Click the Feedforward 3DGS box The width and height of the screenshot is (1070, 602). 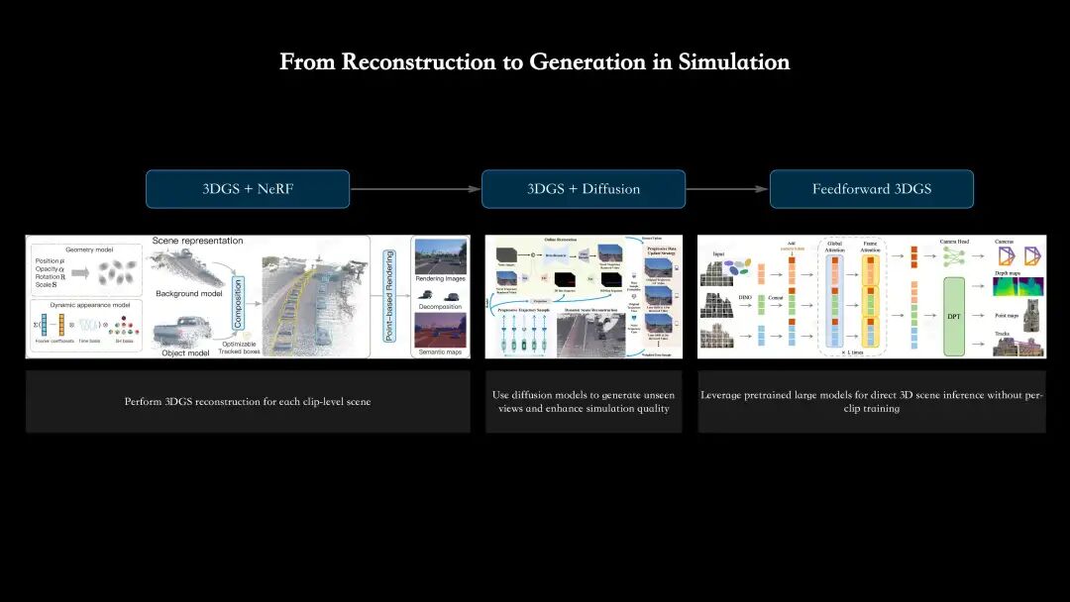(x=872, y=189)
